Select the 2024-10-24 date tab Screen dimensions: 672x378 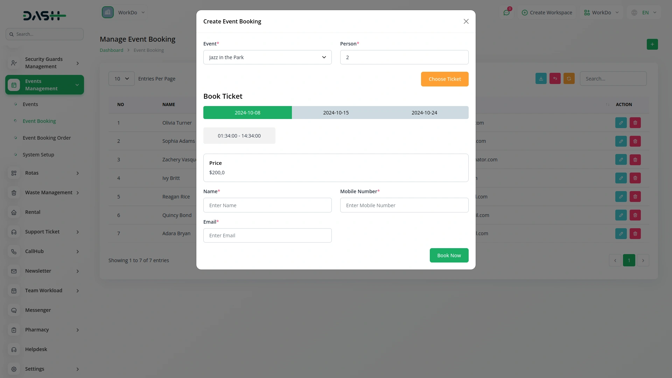coord(424,113)
